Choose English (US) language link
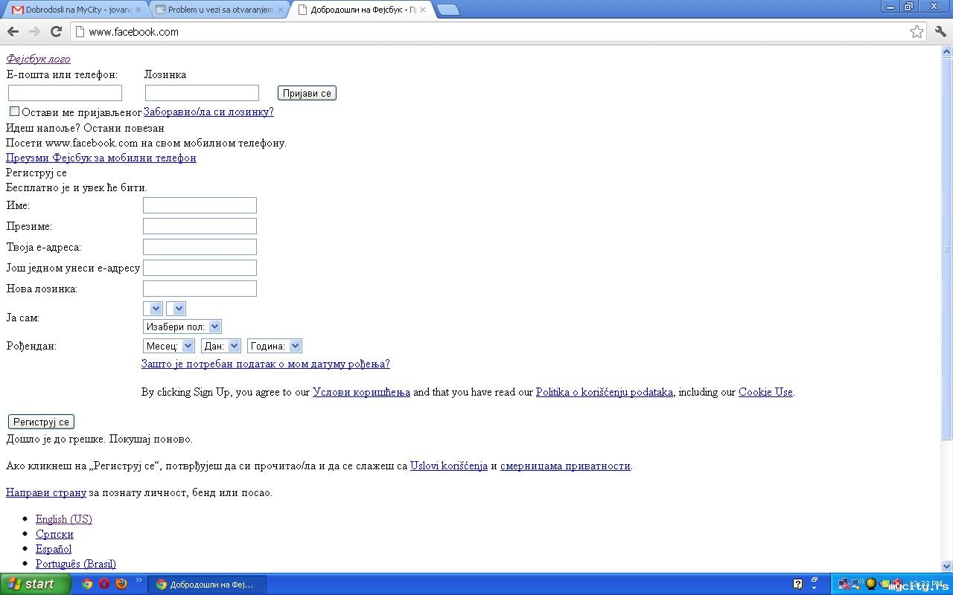The height and width of the screenshot is (595, 953). point(64,519)
